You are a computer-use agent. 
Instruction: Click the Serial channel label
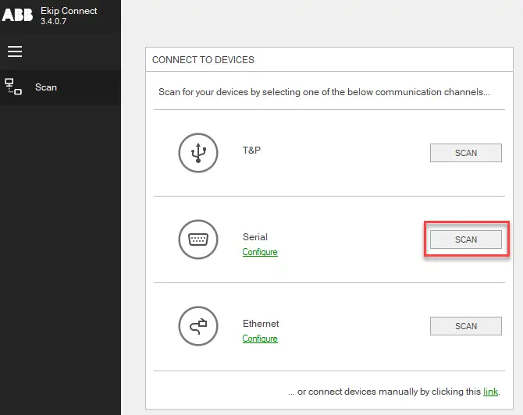pyautogui.click(x=255, y=237)
